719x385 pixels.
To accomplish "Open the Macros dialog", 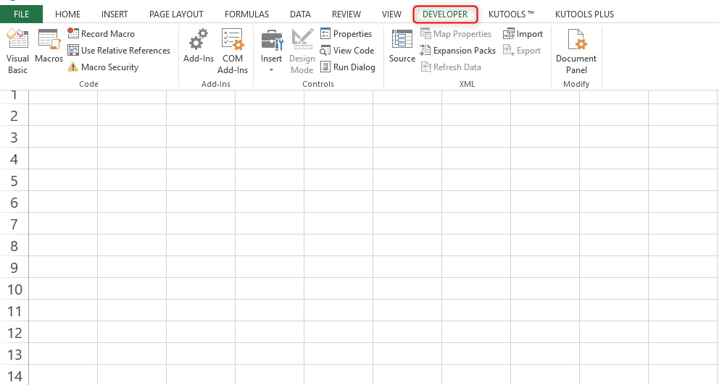I will 49,46.
